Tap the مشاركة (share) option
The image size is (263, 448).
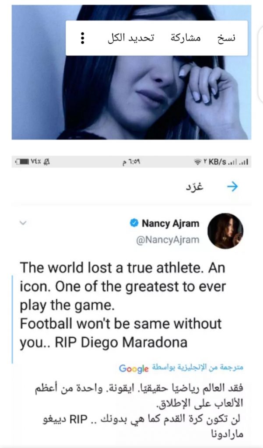click(x=185, y=38)
